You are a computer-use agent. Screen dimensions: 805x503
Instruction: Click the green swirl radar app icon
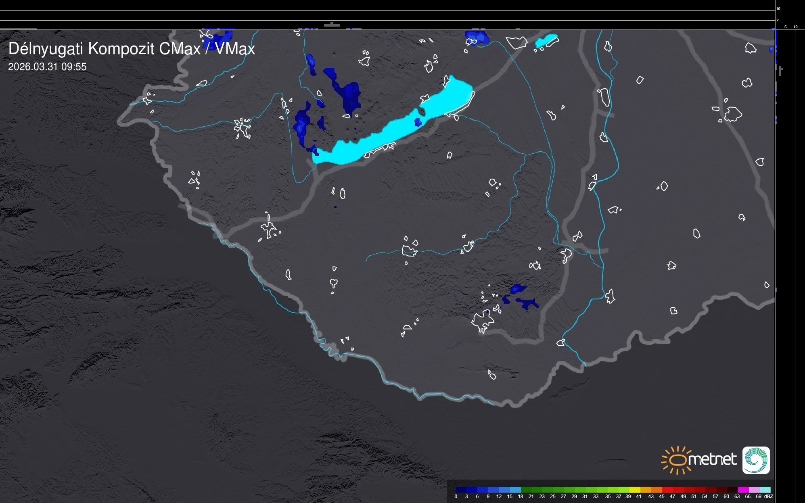(756, 460)
